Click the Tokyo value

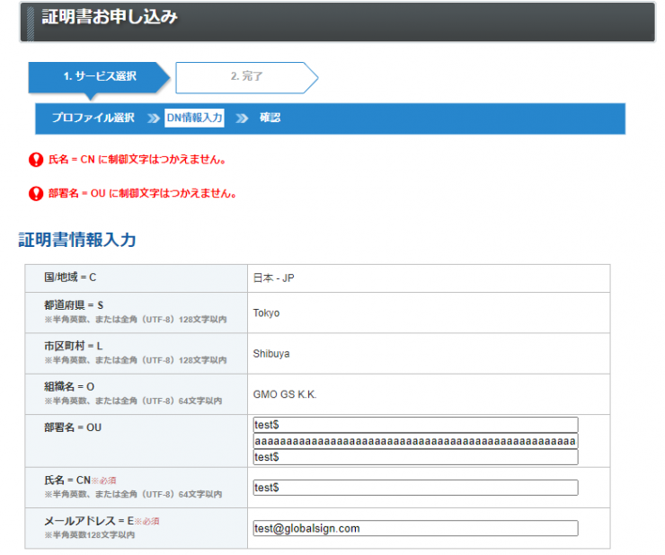coord(266,313)
